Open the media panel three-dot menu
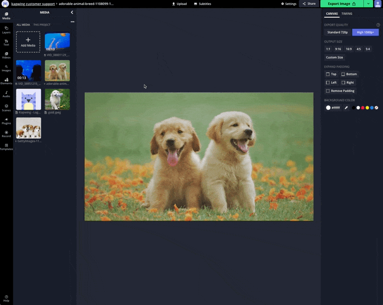 [72, 22]
